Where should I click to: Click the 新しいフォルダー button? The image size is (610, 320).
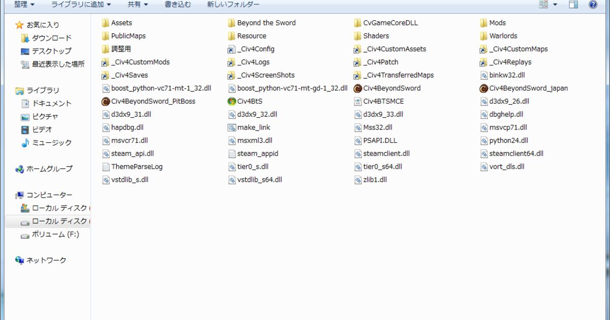233,5
